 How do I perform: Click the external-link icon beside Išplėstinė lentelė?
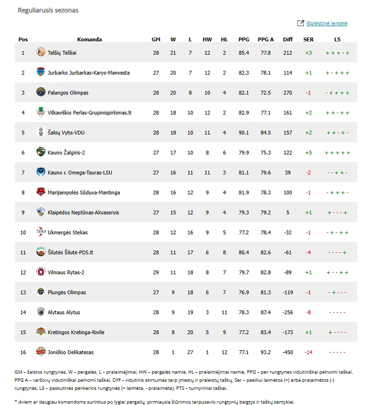tap(301, 23)
